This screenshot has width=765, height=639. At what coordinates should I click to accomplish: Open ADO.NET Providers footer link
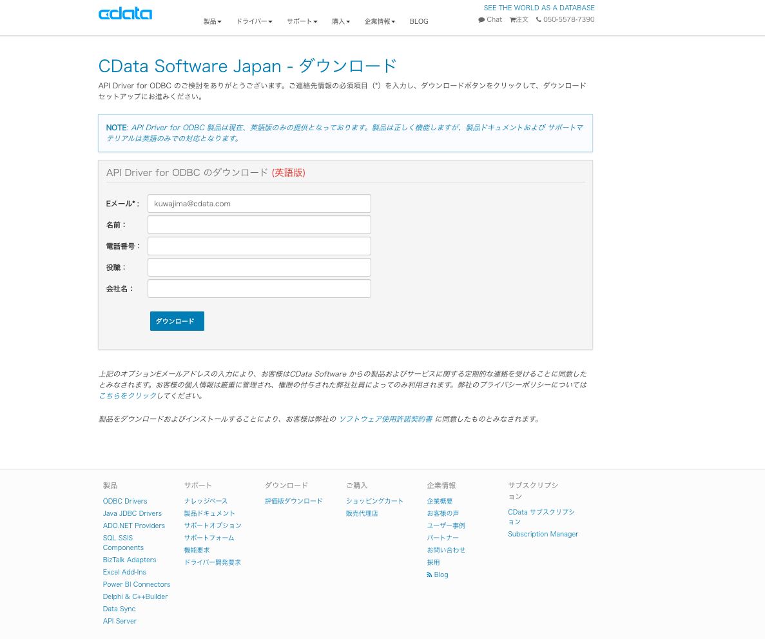pyautogui.click(x=133, y=526)
